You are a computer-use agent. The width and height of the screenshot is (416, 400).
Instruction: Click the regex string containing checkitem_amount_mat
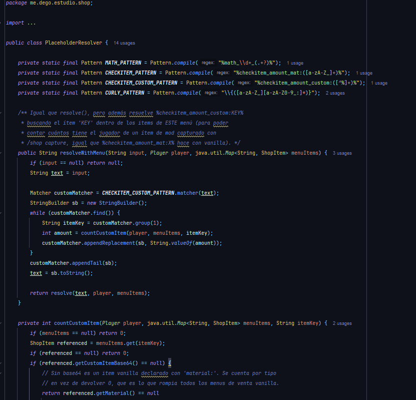289,73
